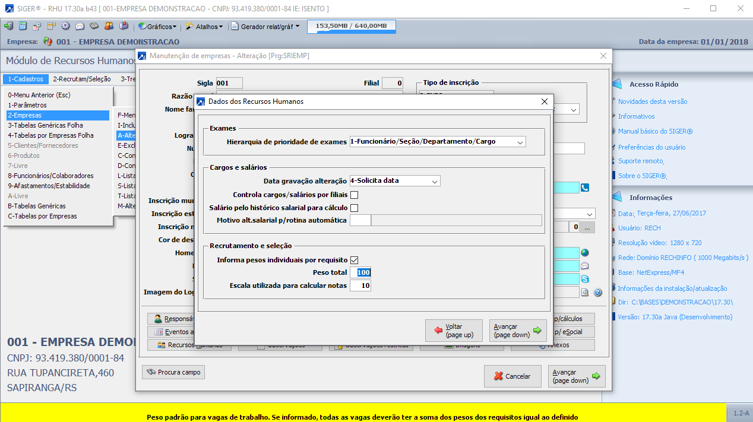753x422 pixels.
Task: Open Gerador relat/gráf dropdown
Action: (265, 26)
